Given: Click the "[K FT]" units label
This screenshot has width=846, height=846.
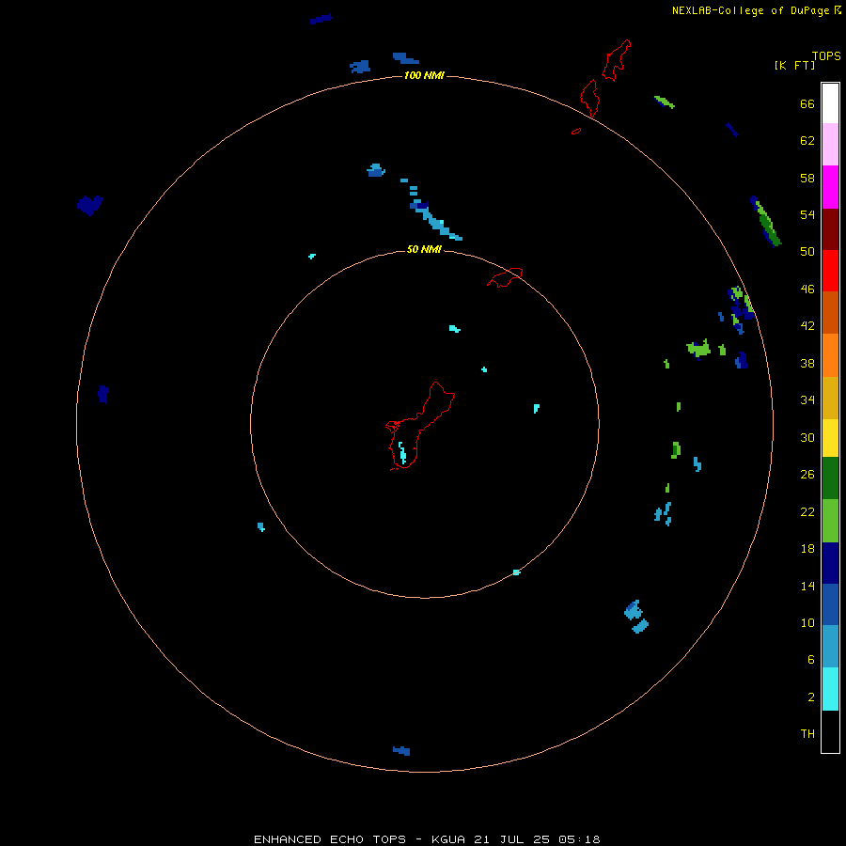Looking at the screenshot, I should 794,65.
